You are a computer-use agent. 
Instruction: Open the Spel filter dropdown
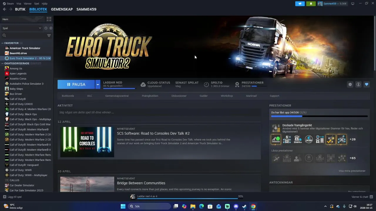[x=22, y=28]
